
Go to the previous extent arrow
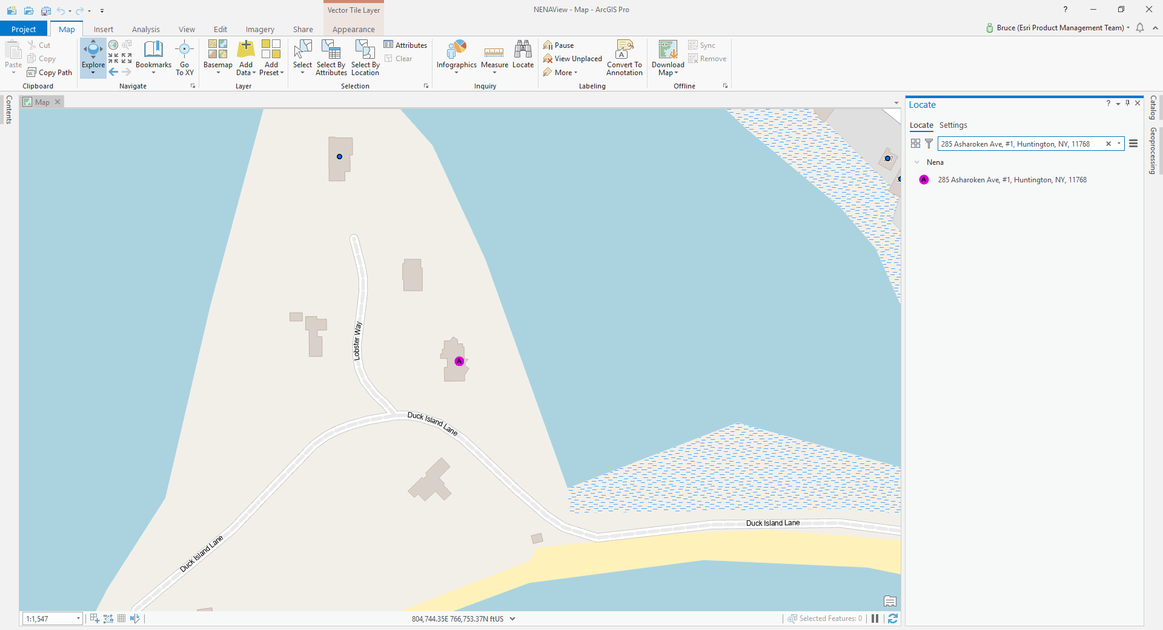[113, 72]
